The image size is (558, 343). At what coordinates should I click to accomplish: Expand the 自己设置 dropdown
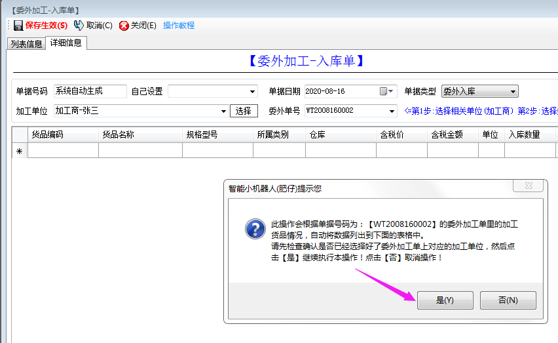point(253,92)
